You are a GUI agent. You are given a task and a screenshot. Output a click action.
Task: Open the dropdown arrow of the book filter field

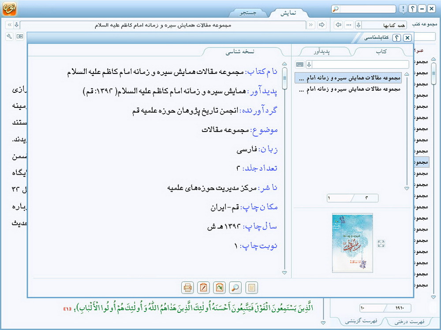point(309,65)
